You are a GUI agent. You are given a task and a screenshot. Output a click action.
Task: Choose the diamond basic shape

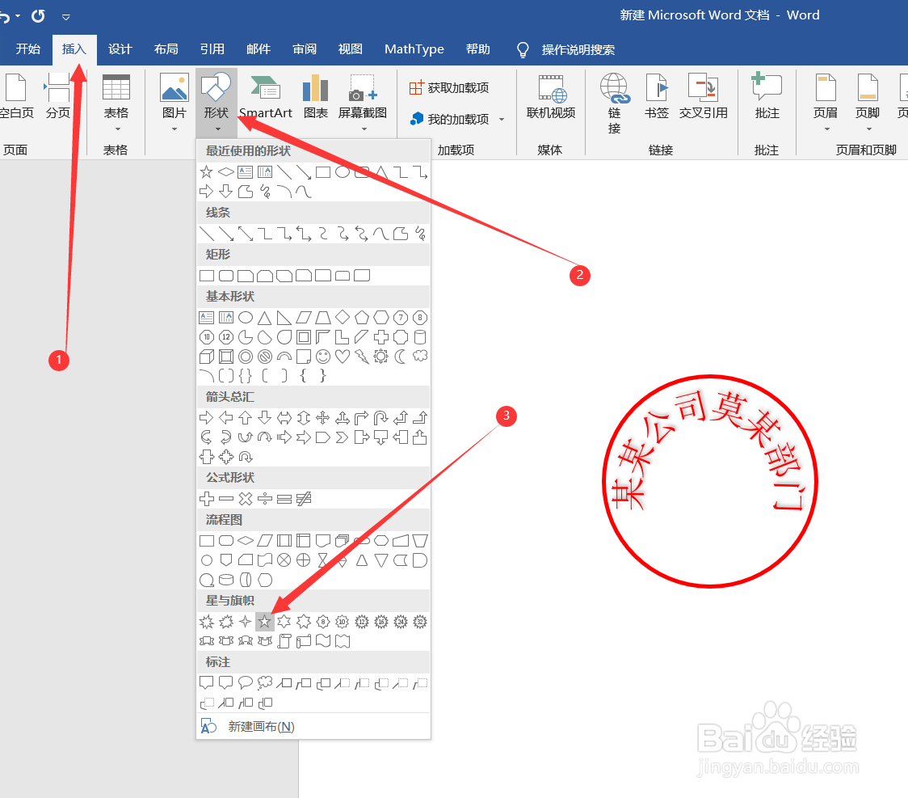(343, 318)
